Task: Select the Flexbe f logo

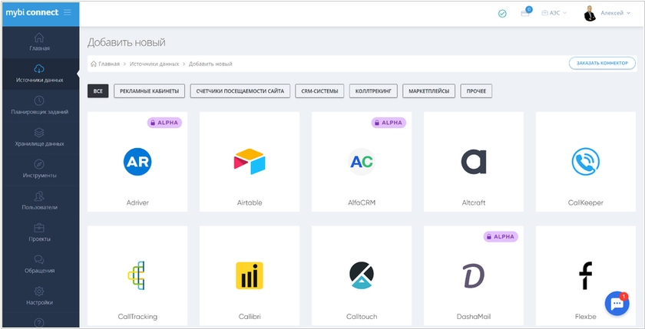Action: (x=585, y=275)
